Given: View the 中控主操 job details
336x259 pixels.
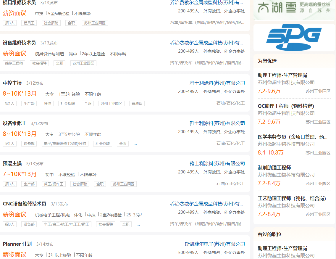Looking at the screenshot, I should tap(12, 83).
